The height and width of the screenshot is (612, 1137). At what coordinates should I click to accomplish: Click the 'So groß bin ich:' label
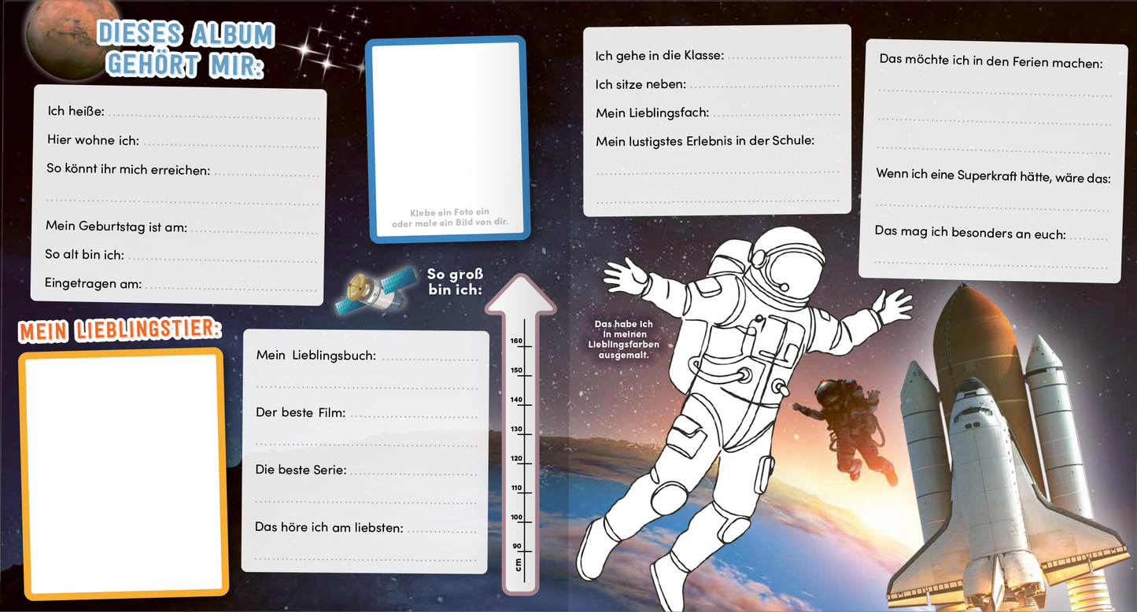[x=456, y=282]
